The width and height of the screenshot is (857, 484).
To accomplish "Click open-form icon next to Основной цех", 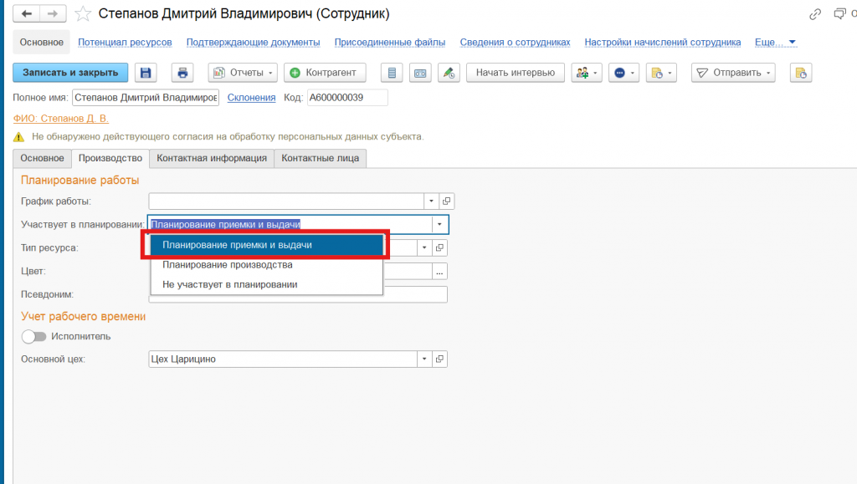I will (441, 359).
